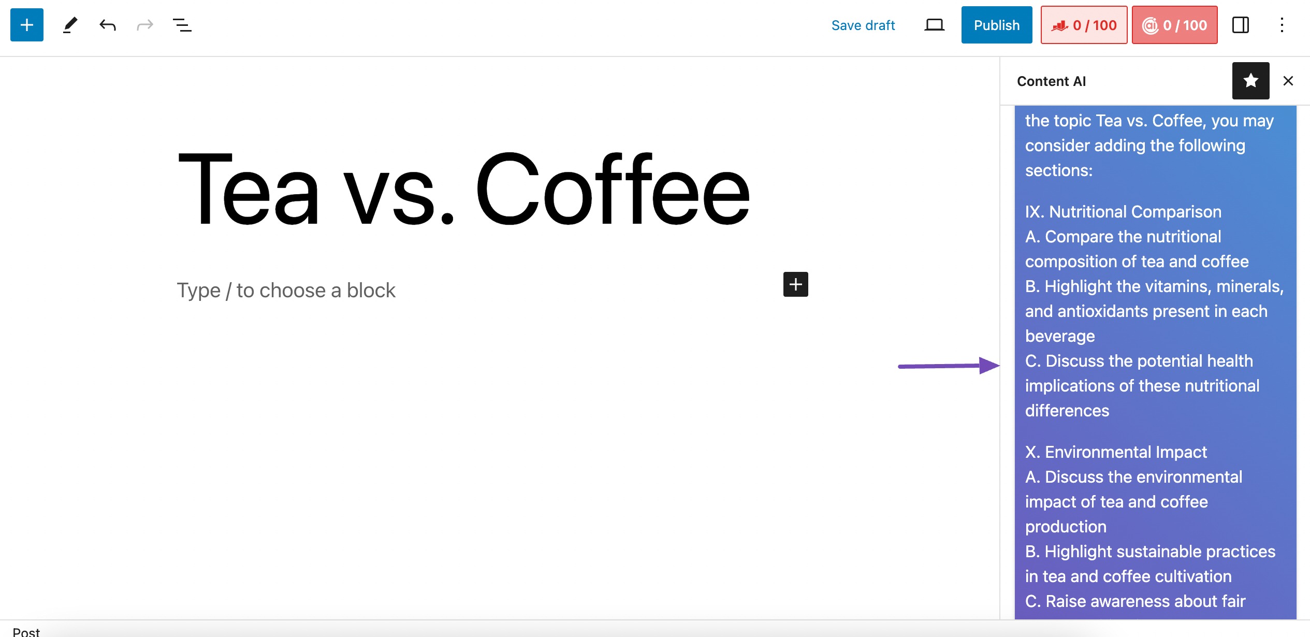
Task: Click the sidebar toggle layout icon
Action: click(x=1240, y=25)
